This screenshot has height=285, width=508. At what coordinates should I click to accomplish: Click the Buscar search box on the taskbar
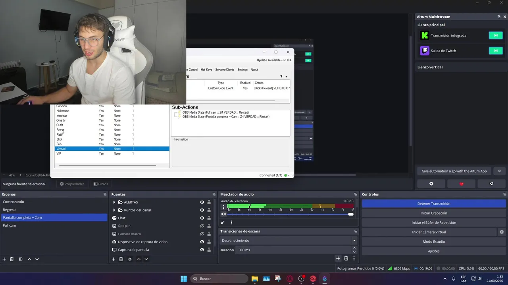click(x=219, y=279)
